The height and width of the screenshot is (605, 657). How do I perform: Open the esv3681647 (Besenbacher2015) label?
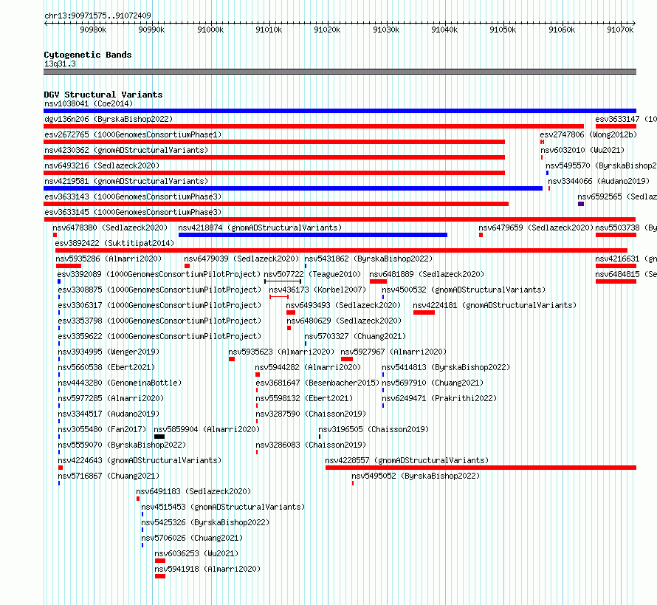[317, 383]
